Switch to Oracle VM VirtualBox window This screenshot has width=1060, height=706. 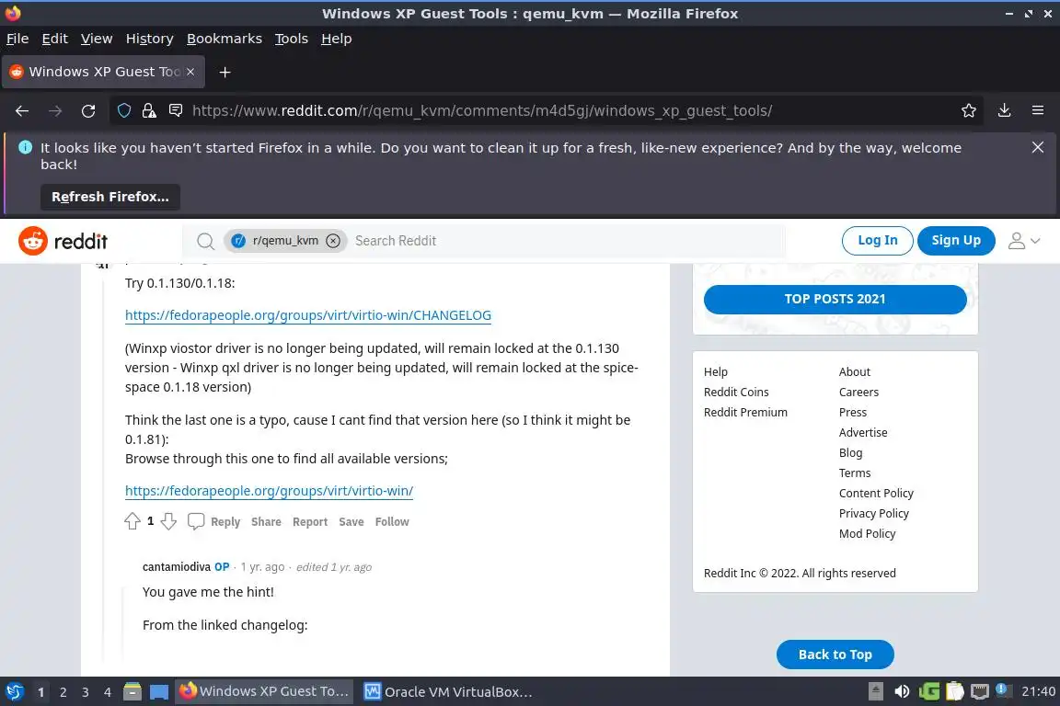(x=449, y=691)
